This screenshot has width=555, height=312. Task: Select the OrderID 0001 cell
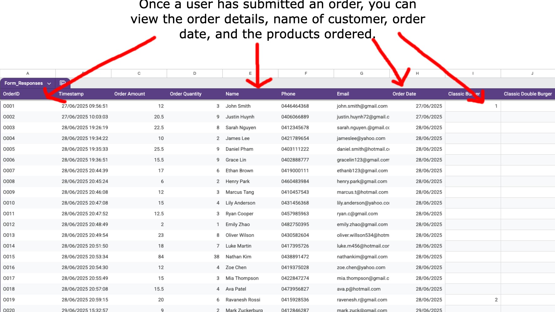point(9,106)
